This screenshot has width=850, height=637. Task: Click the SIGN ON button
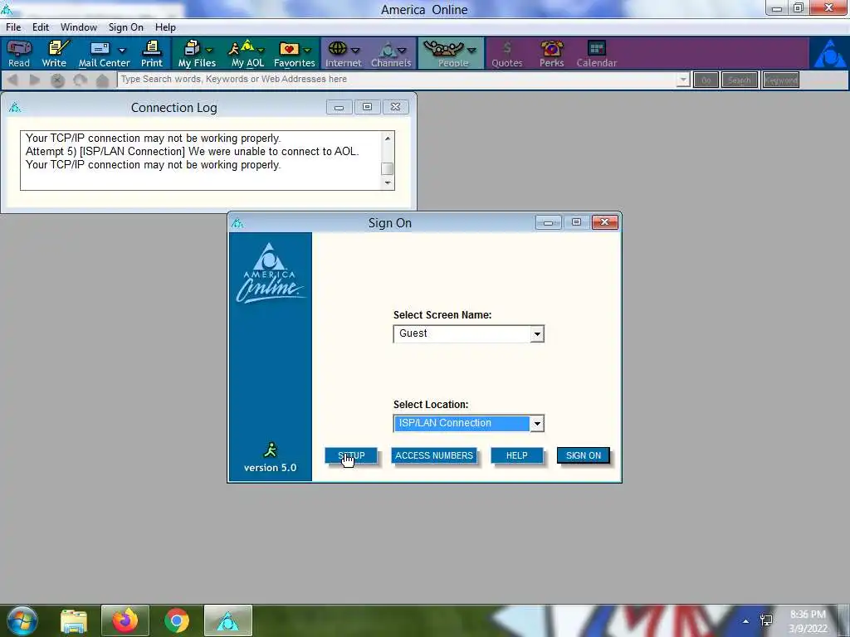(584, 455)
